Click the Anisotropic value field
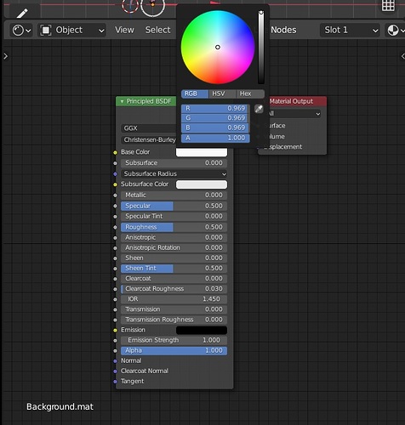The height and width of the screenshot is (425, 405). point(174,237)
